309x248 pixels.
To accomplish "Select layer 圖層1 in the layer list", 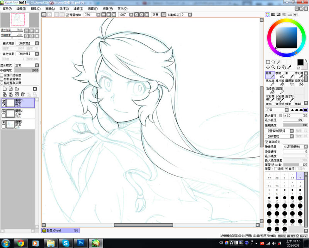I will coord(18,124).
